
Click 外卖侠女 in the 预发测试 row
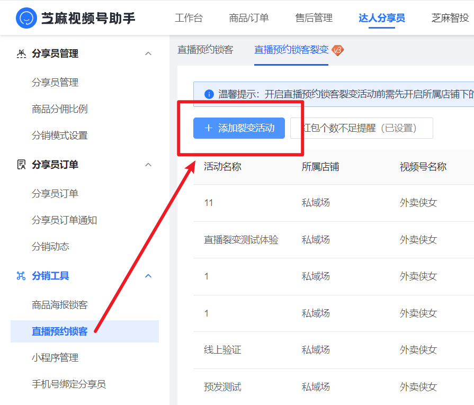coord(418,387)
